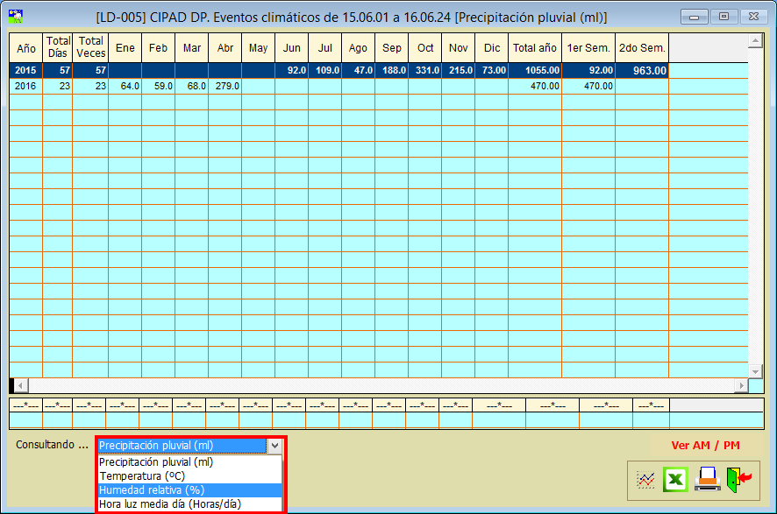The width and height of the screenshot is (777, 514).
Task: Exit via the green door icon
Action: click(739, 478)
